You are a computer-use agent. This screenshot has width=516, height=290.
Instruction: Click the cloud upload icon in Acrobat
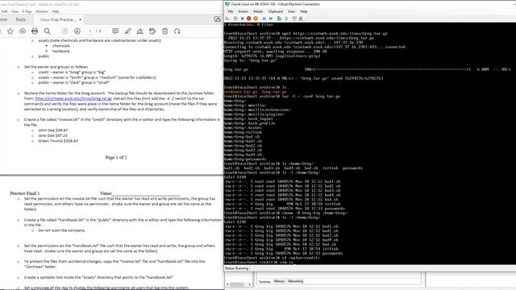[x=23, y=31]
